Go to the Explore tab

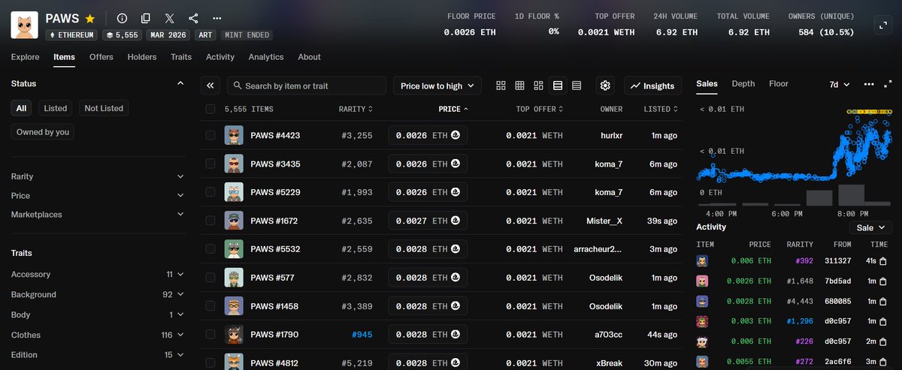tap(26, 57)
